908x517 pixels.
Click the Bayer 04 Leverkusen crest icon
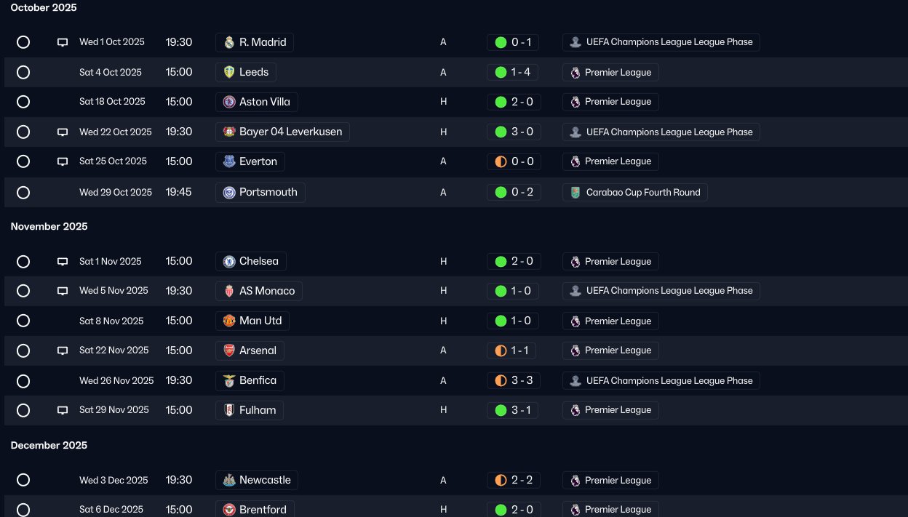tap(229, 132)
